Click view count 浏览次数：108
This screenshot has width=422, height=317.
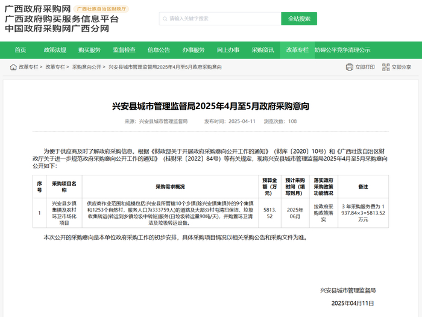(280, 121)
